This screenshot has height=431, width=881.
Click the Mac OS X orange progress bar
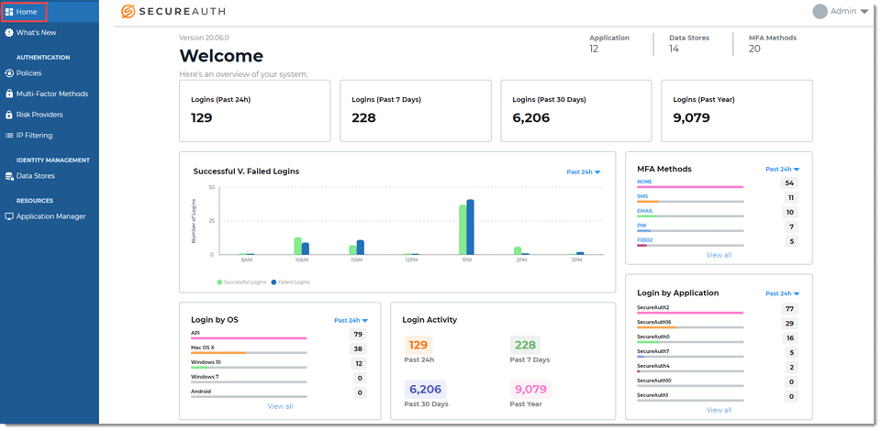(x=218, y=353)
